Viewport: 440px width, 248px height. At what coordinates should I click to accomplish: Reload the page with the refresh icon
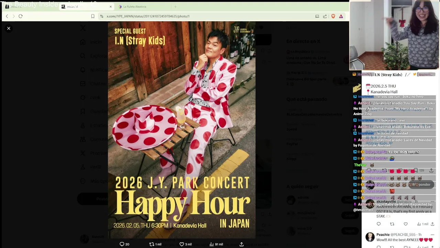coord(21,16)
